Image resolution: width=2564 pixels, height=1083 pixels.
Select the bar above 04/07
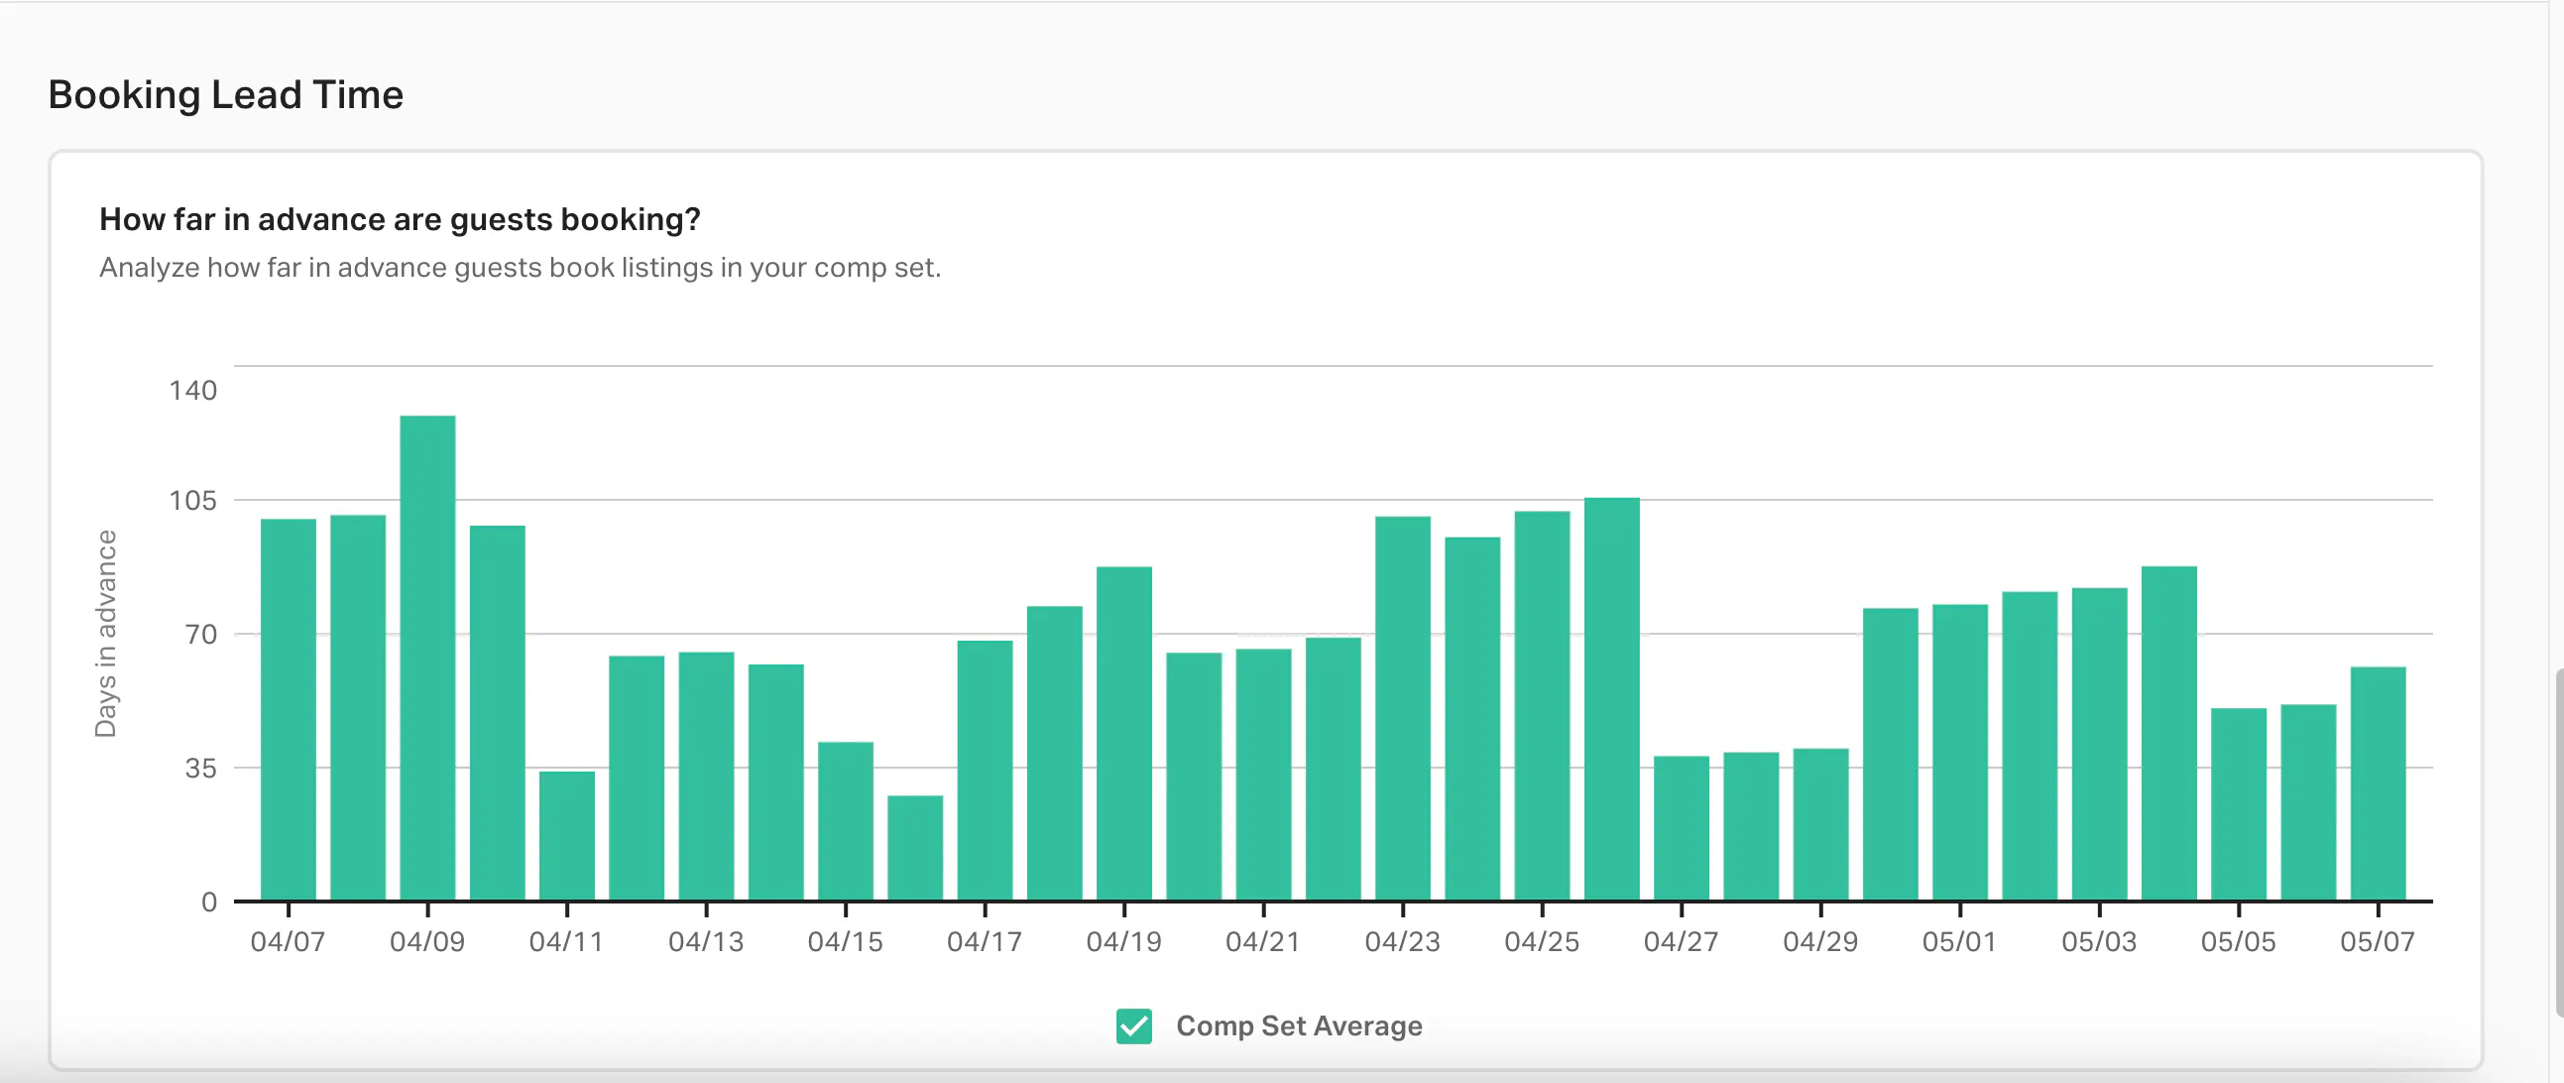pyautogui.click(x=289, y=710)
